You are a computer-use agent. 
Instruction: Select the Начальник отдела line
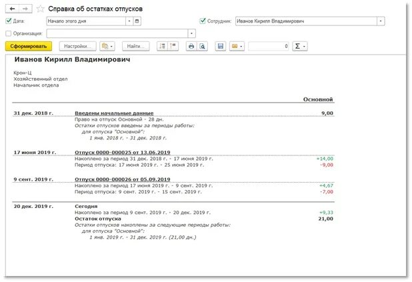pyautogui.click(x=36, y=85)
